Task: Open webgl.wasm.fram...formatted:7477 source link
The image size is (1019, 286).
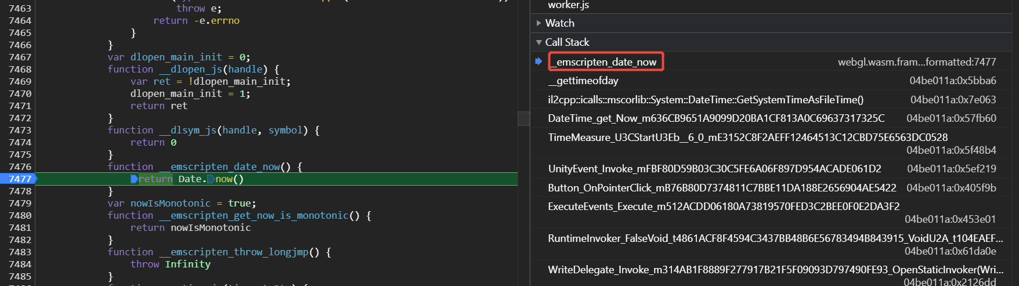Action: point(917,62)
